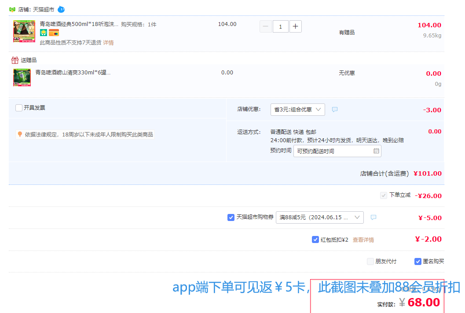Click the red 104.00 subtotal of the beer row
This screenshot has width=465, height=313.
(x=429, y=25)
